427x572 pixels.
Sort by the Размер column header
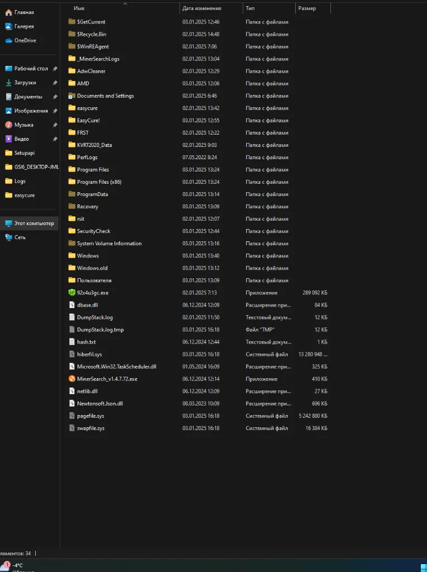[x=307, y=8]
